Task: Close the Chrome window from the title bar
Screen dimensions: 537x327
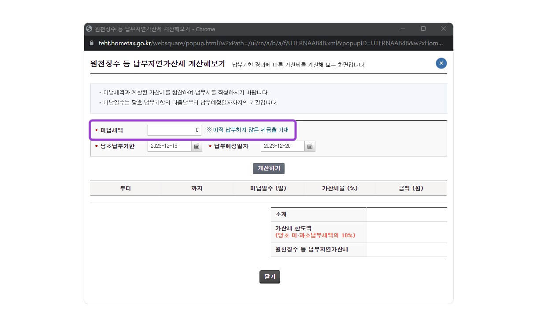Action: (x=444, y=29)
